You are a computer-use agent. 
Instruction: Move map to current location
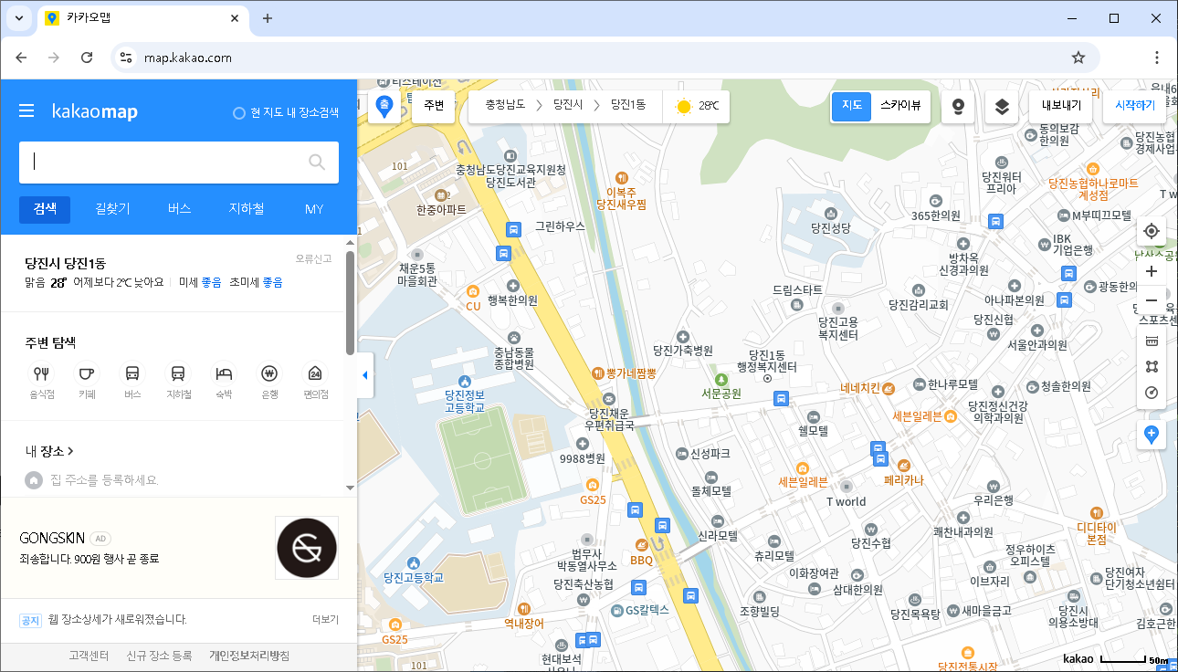tap(1151, 231)
